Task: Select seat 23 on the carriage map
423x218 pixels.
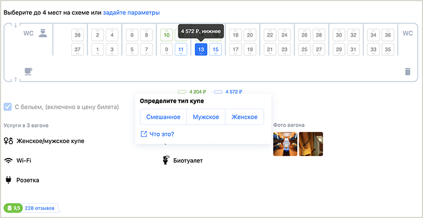Action: (284, 49)
